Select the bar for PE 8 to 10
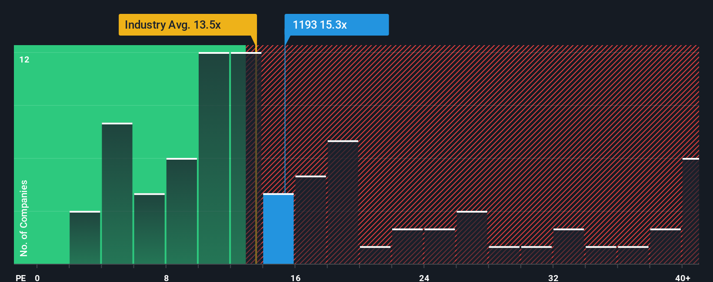Screen dimensions: 713x282 tap(182, 211)
